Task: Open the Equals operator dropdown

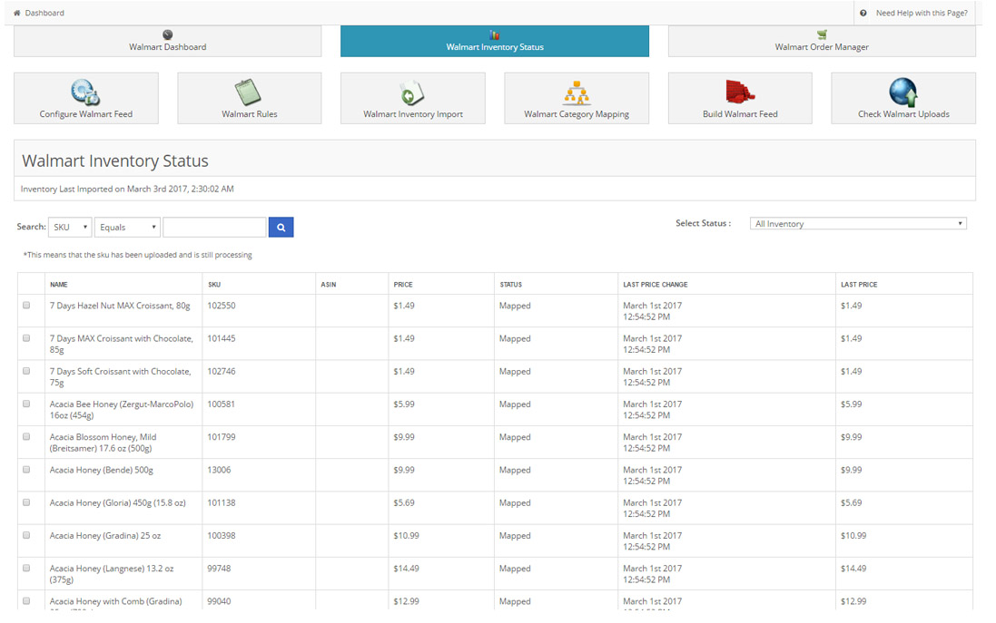Action: click(x=127, y=227)
